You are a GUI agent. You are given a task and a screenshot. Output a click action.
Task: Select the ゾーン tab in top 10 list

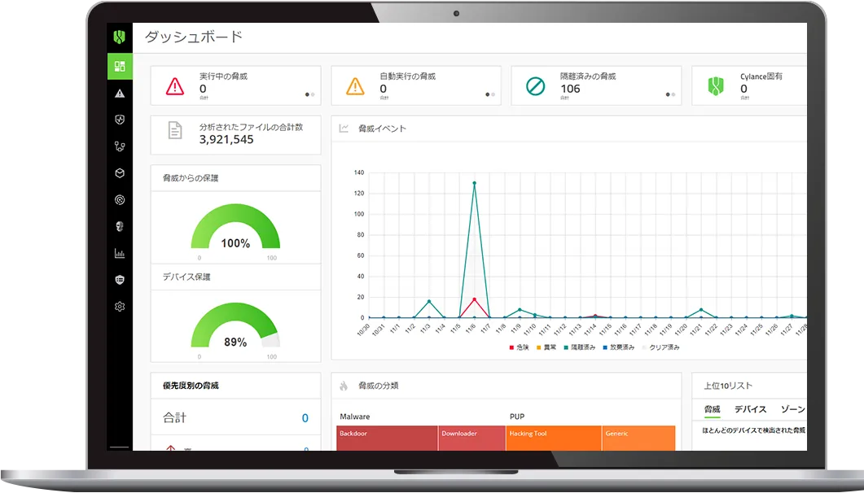click(x=793, y=409)
